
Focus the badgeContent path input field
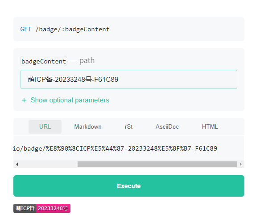tap(129, 79)
